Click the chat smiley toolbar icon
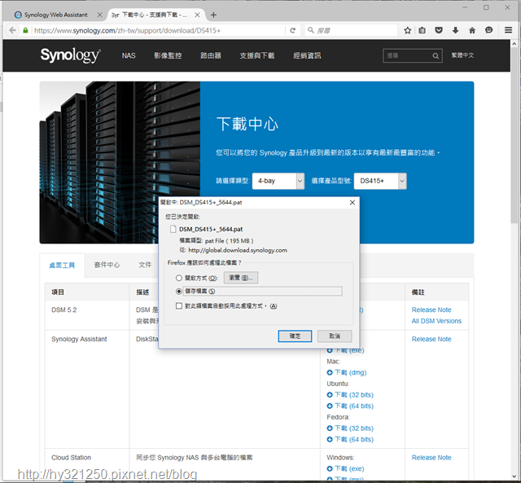521x483 pixels. click(x=488, y=30)
